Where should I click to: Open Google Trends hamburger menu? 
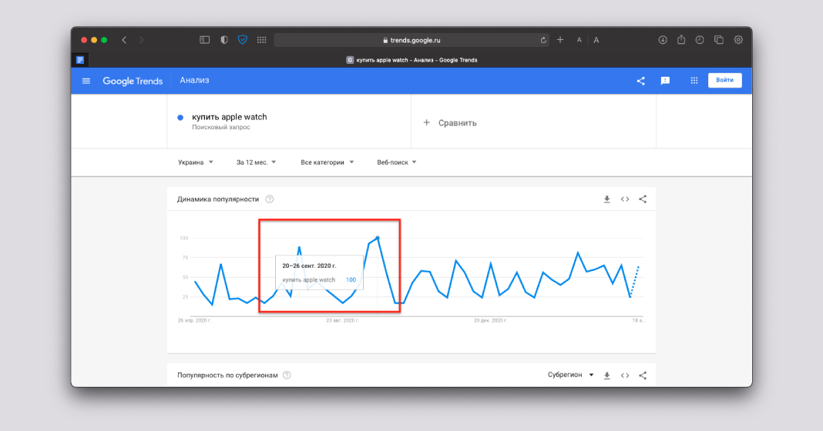(86, 81)
